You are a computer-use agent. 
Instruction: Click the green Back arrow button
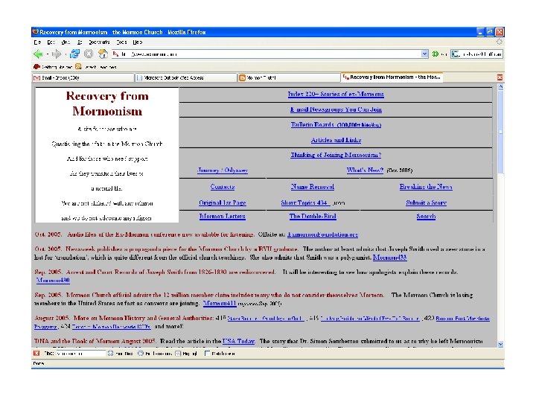click(38, 54)
